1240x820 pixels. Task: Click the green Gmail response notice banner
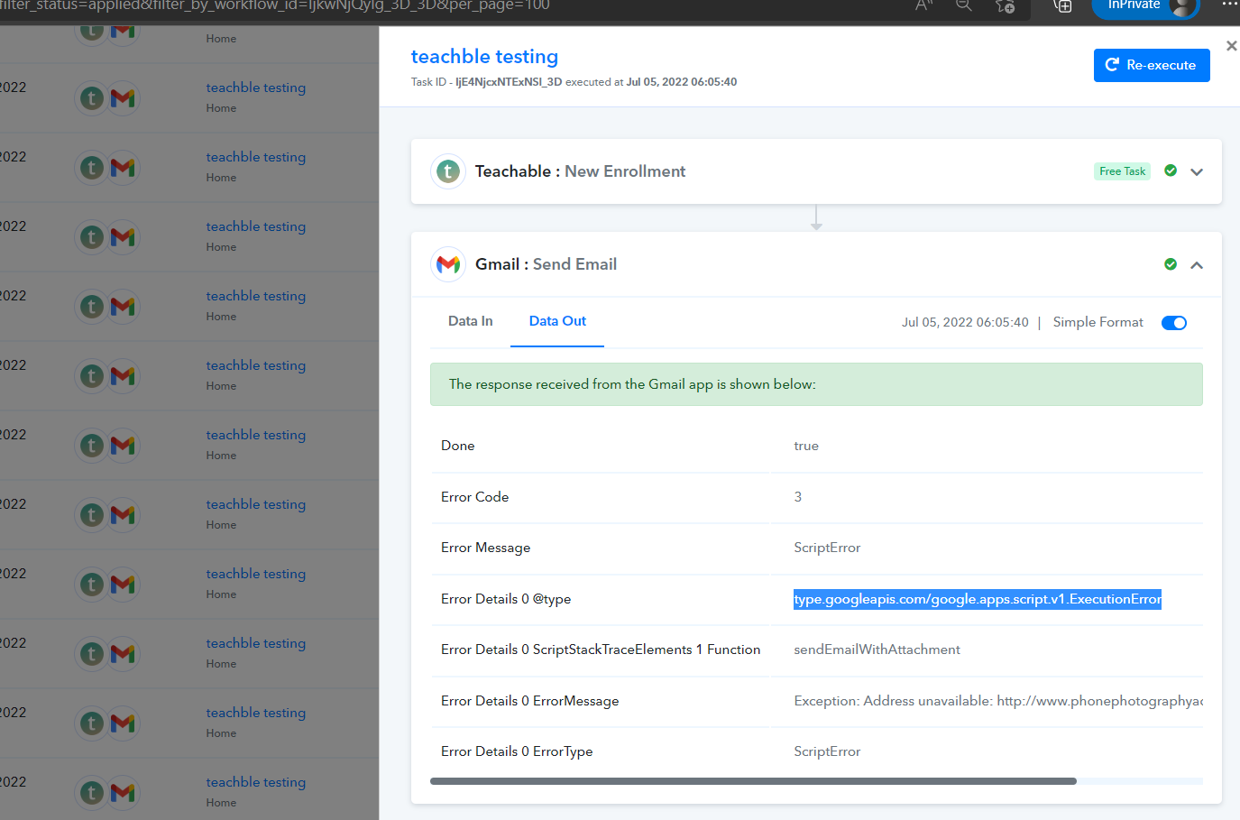coord(816,384)
